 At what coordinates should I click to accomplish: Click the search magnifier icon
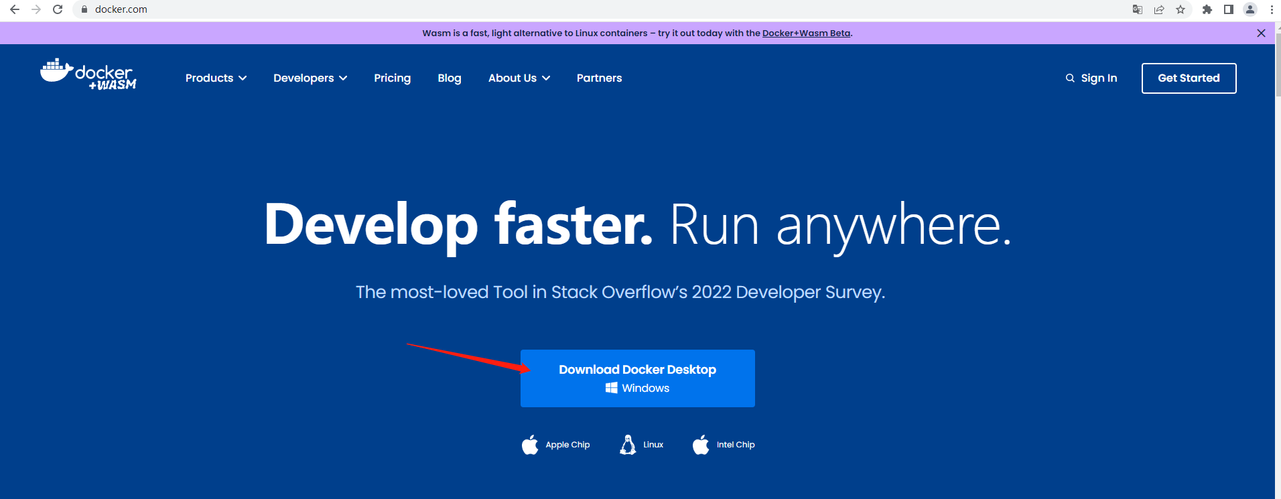pyautogui.click(x=1070, y=78)
